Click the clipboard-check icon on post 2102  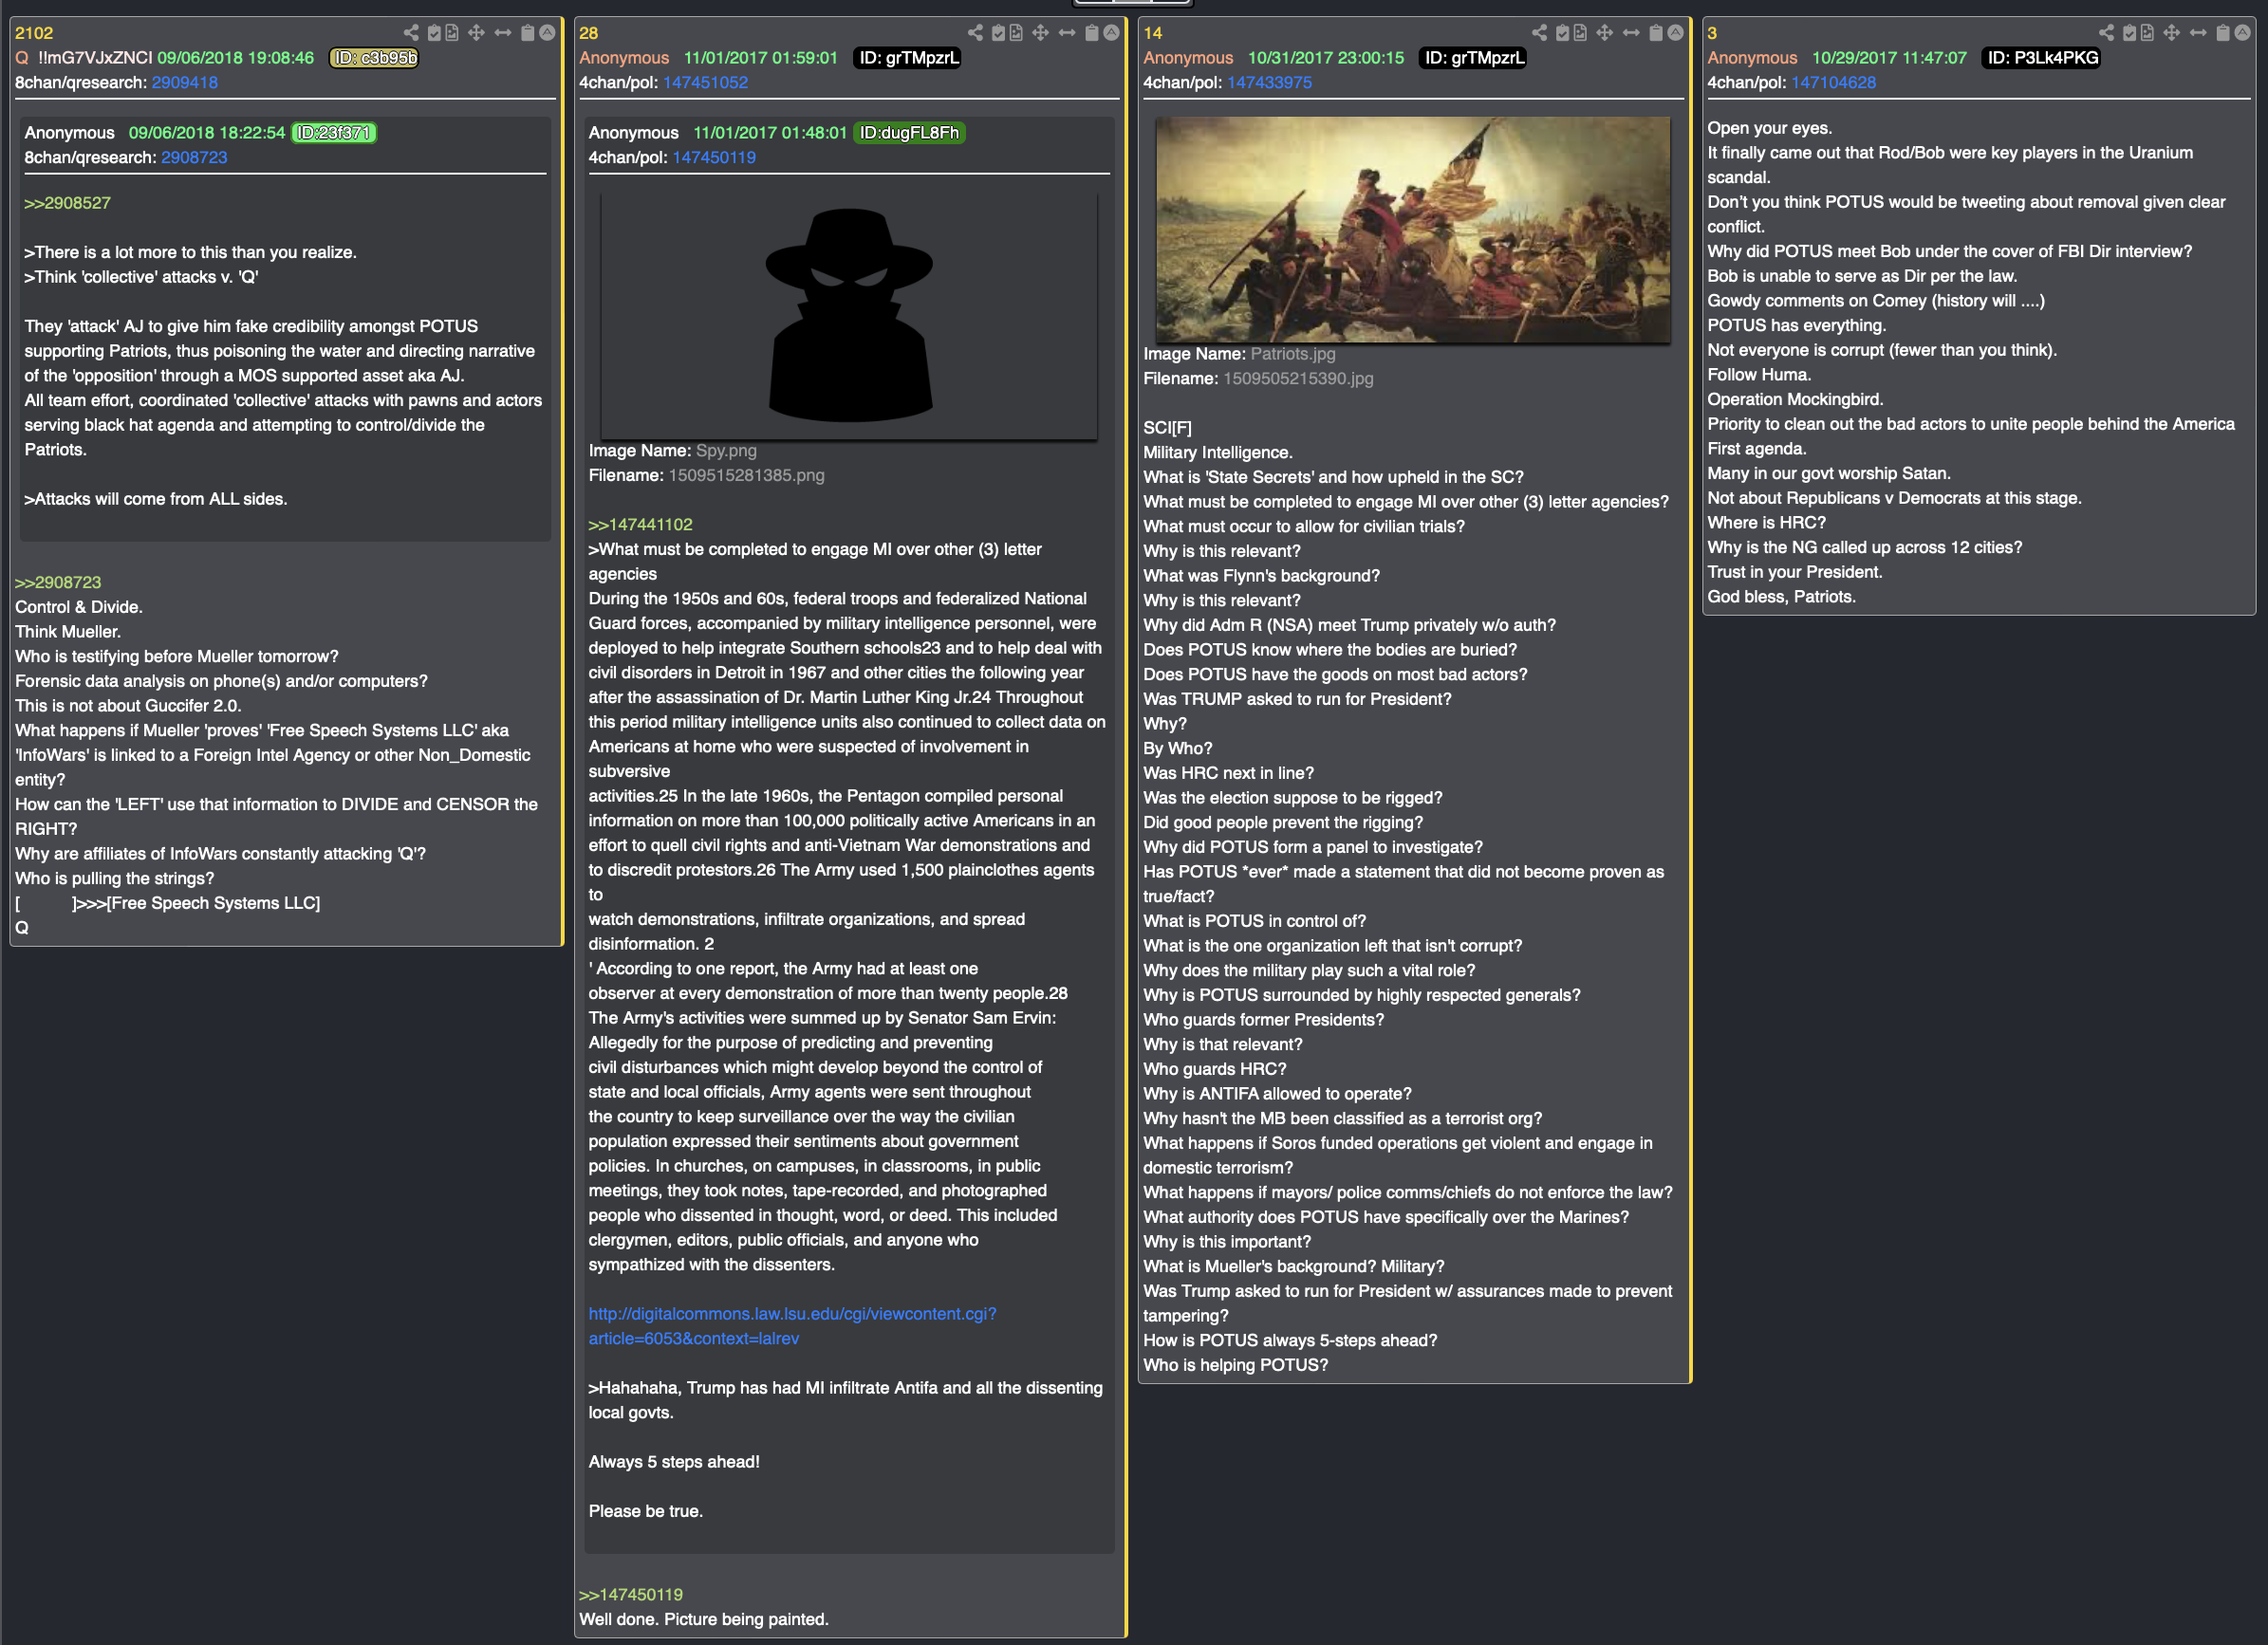(x=434, y=32)
